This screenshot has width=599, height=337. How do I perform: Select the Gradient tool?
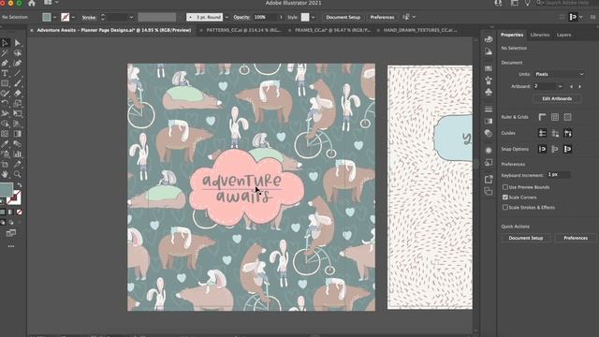coord(18,134)
